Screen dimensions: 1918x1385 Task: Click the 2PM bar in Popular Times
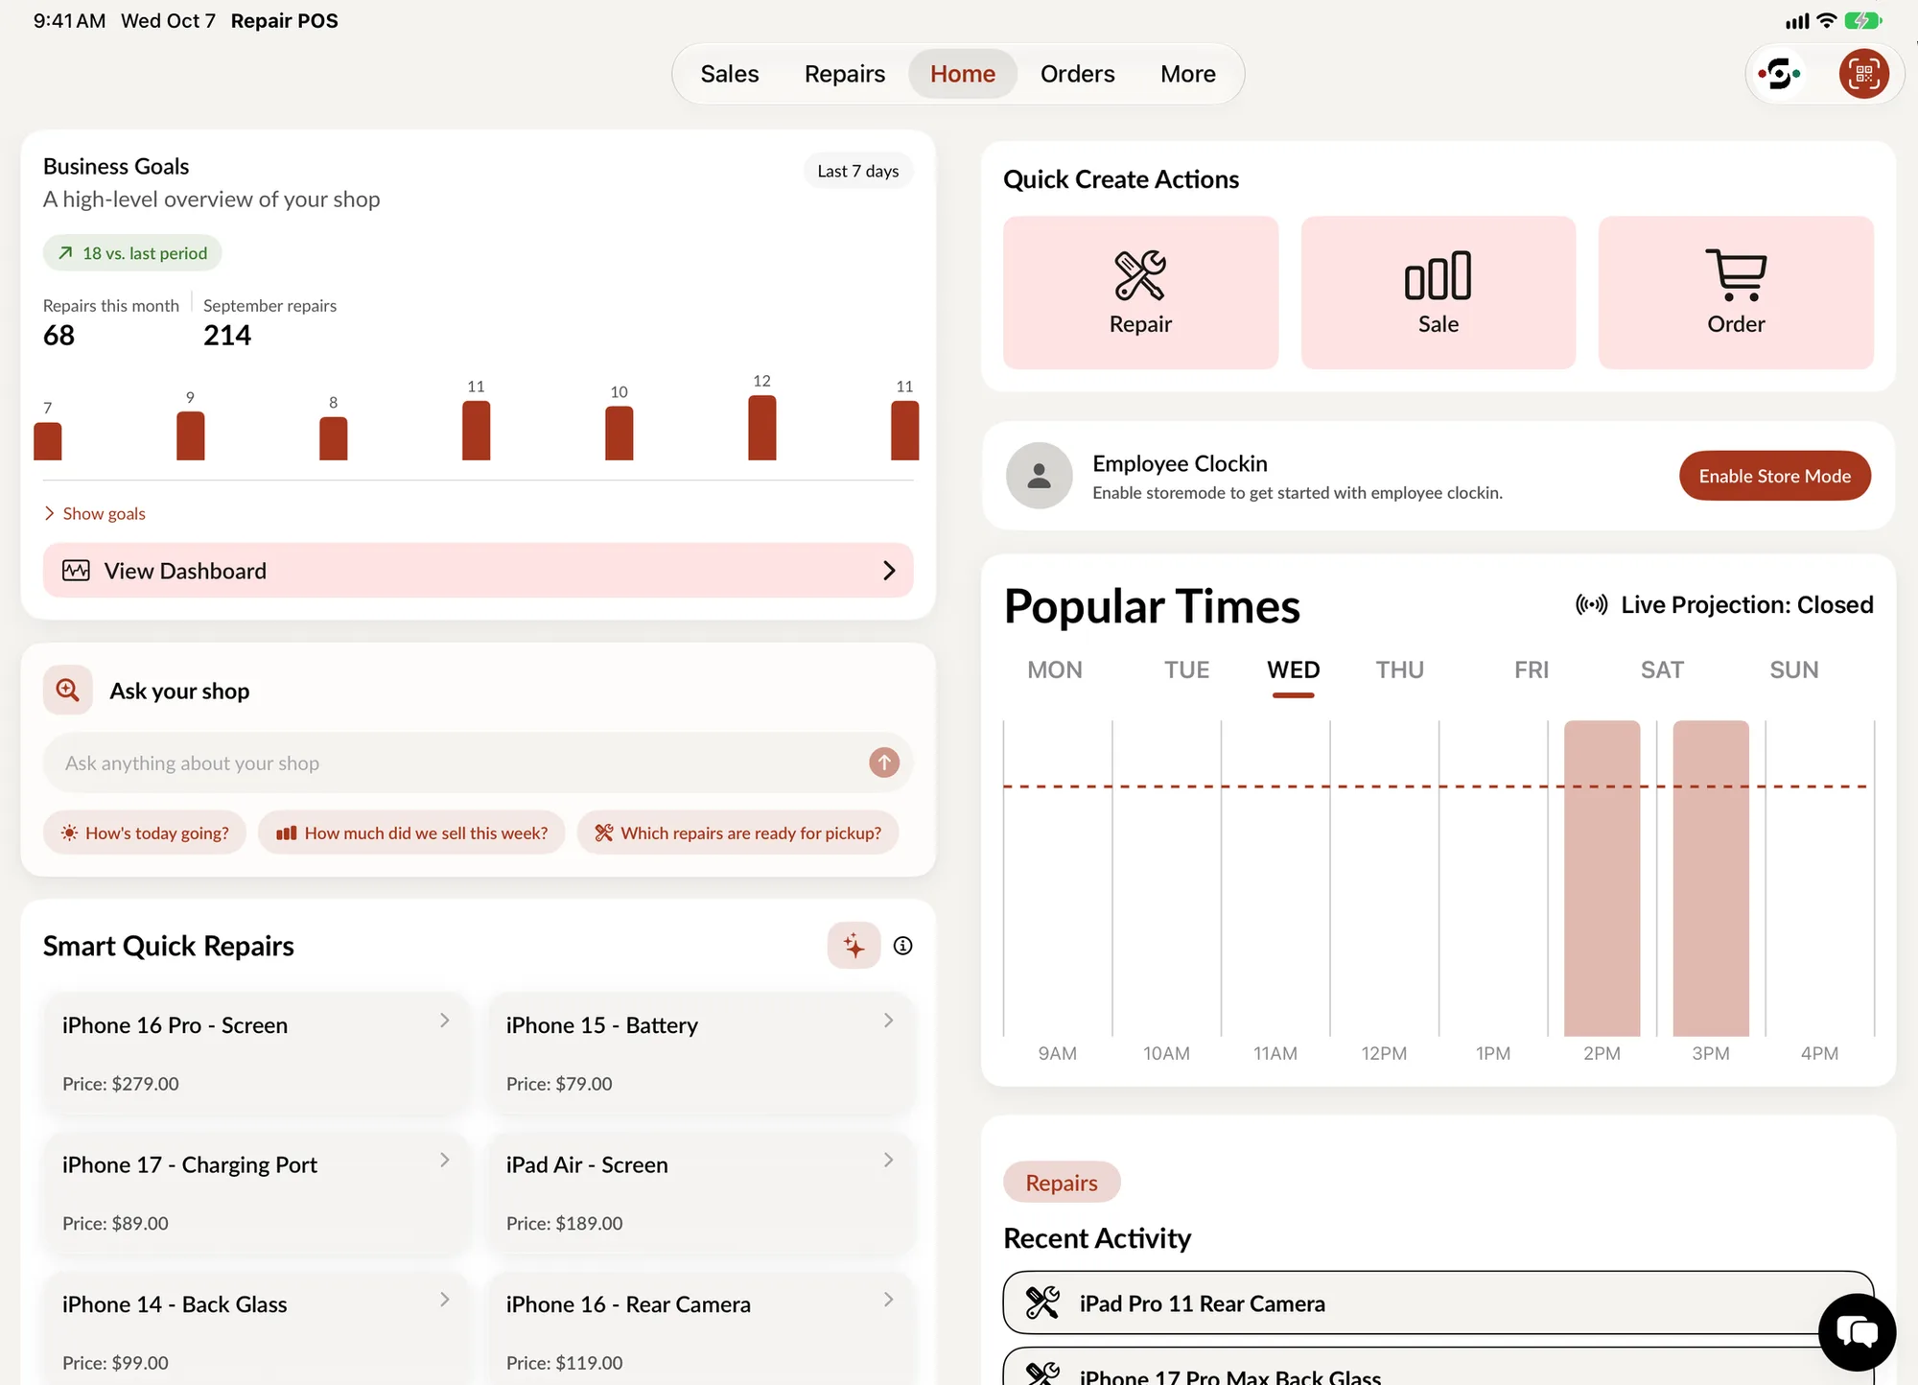(1602, 879)
